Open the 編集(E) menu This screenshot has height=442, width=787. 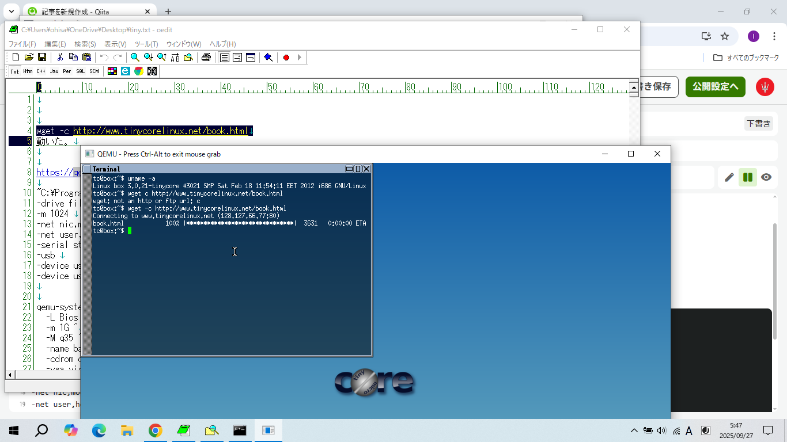click(x=55, y=44)
